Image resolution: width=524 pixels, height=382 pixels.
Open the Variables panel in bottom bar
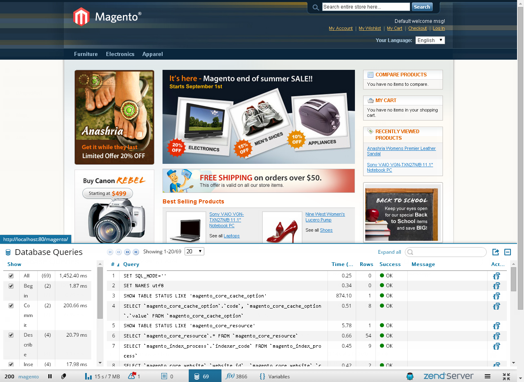click(x=274, y=376)
